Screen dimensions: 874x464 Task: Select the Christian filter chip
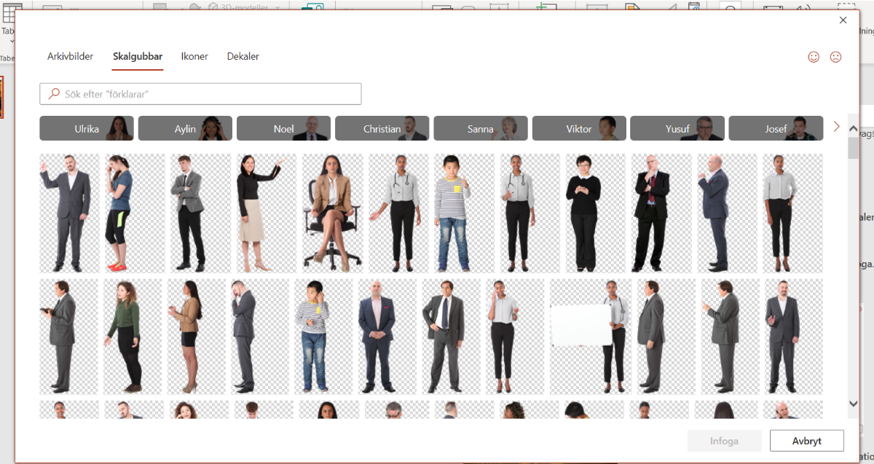[x=382, y=129]
